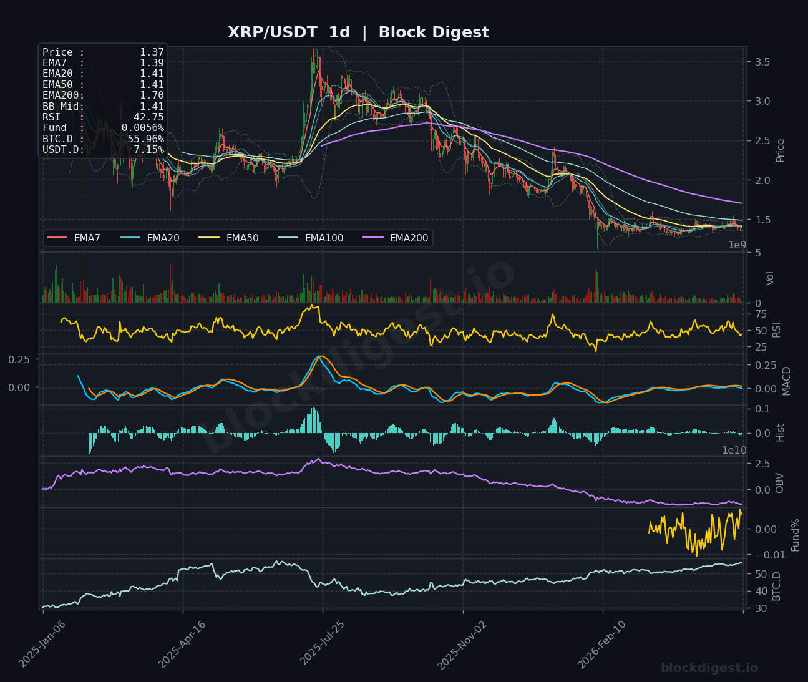Click the RSI axis label
The image size is (808, 682).
pos(777,330)
